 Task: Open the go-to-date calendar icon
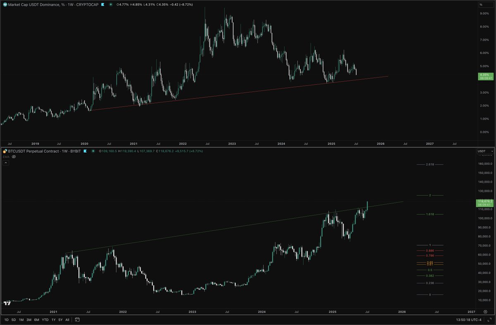click(77, 320)
